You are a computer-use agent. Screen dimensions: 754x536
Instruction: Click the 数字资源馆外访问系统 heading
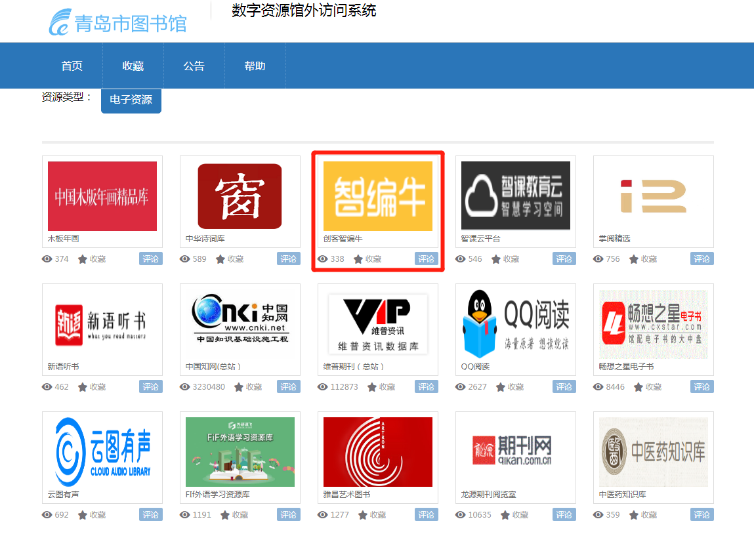(x=304, y=10)
